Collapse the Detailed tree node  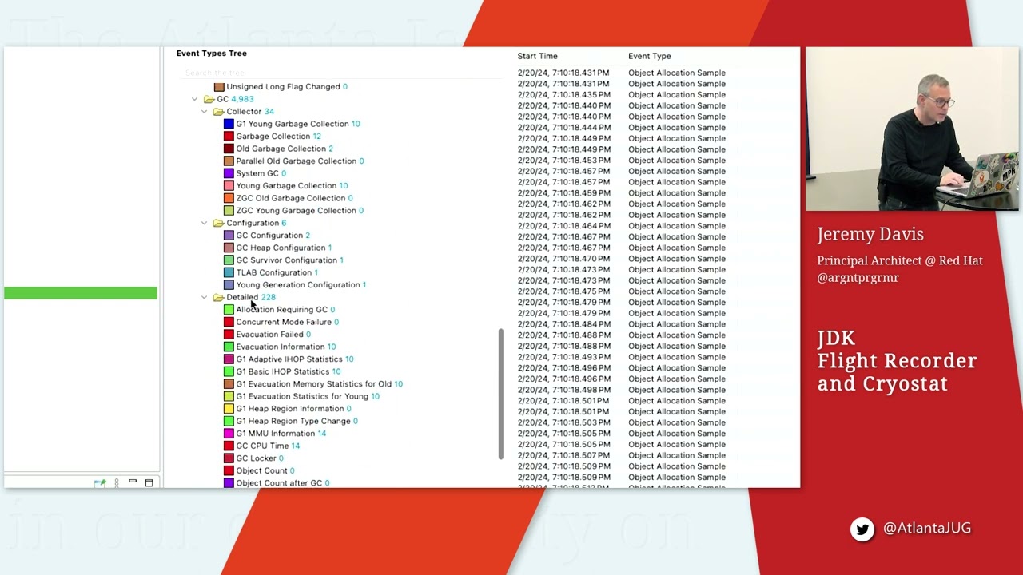tap(204, 297)
